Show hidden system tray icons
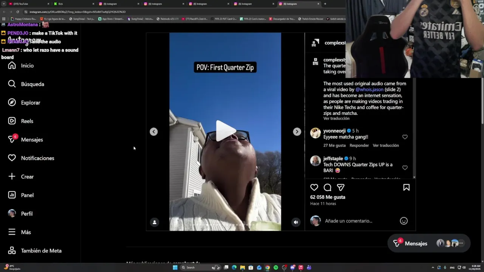Image resolution: width=484 pixels, height=272 pixels. (433, 267)
